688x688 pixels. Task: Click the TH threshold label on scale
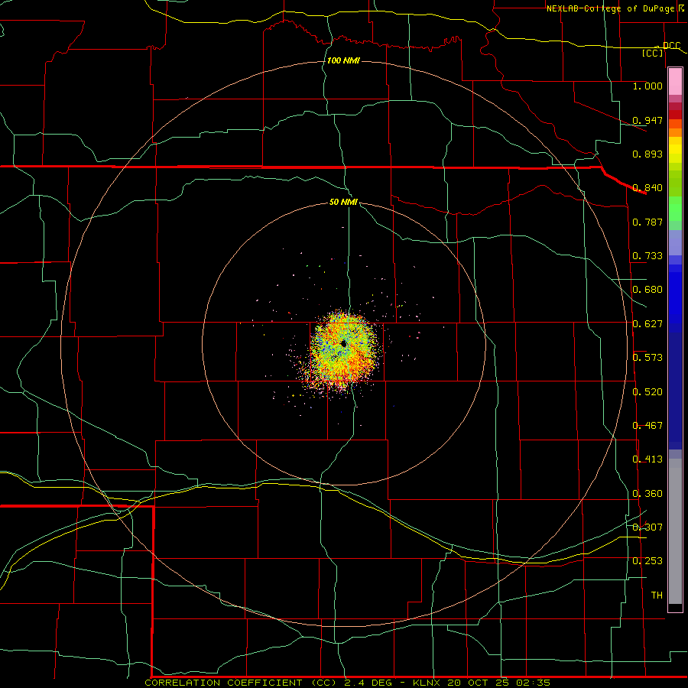pos(657,596)
